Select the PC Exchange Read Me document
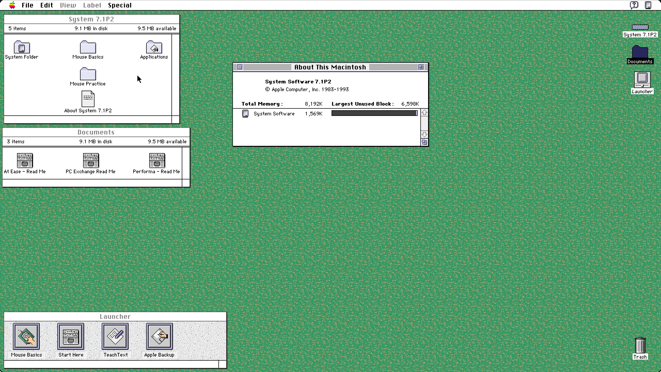The width and height of the screenshot is (661, 372). pos(91,160)
